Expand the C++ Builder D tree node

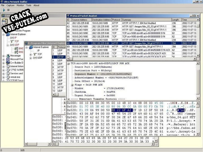(x=4, y=63)
